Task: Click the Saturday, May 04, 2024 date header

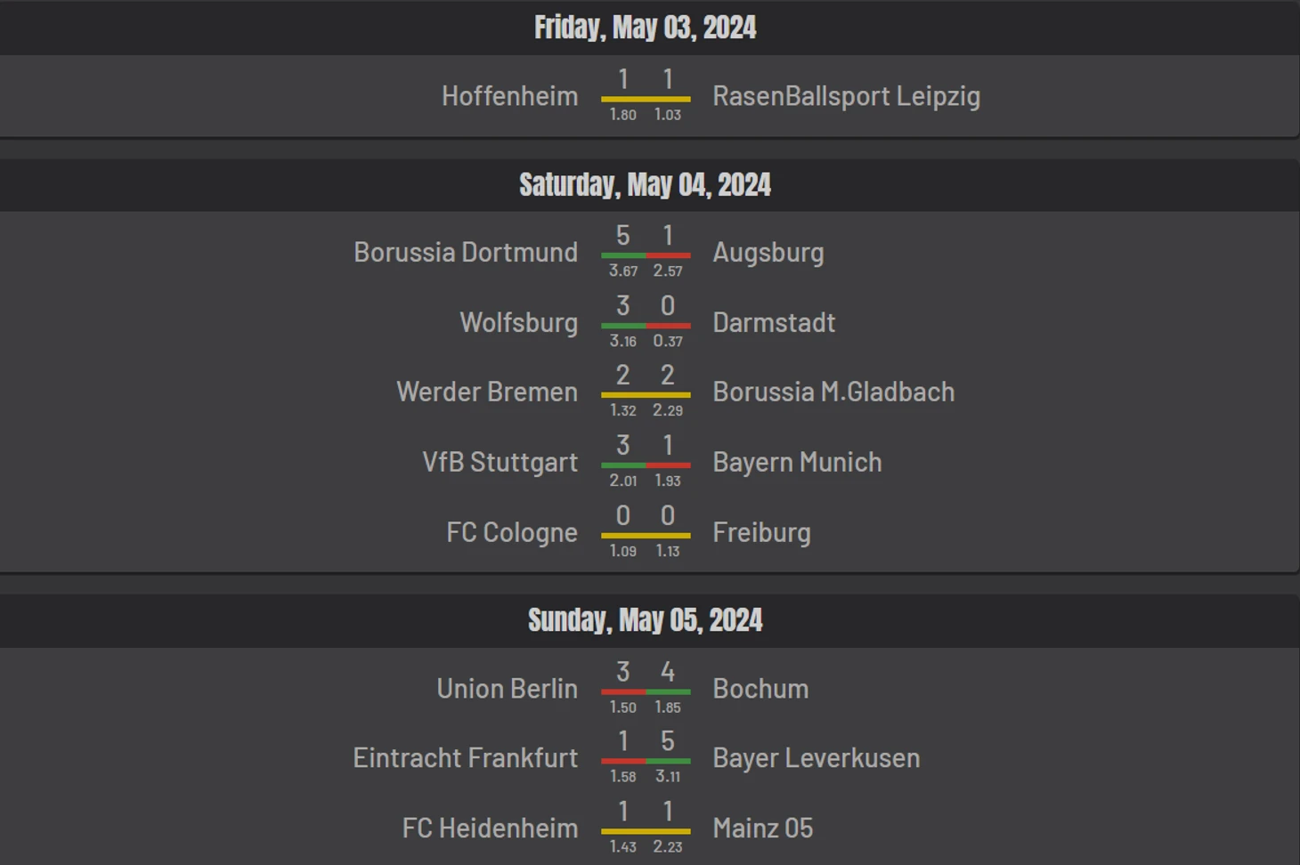Action: click(646, 185)
